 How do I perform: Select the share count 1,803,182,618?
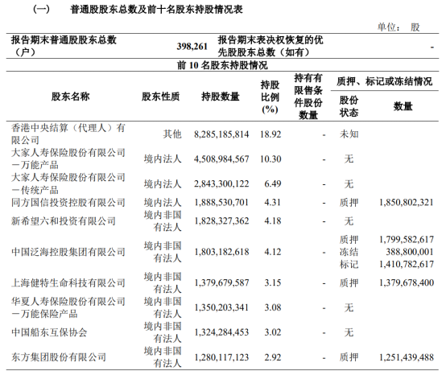click(221, 252)
